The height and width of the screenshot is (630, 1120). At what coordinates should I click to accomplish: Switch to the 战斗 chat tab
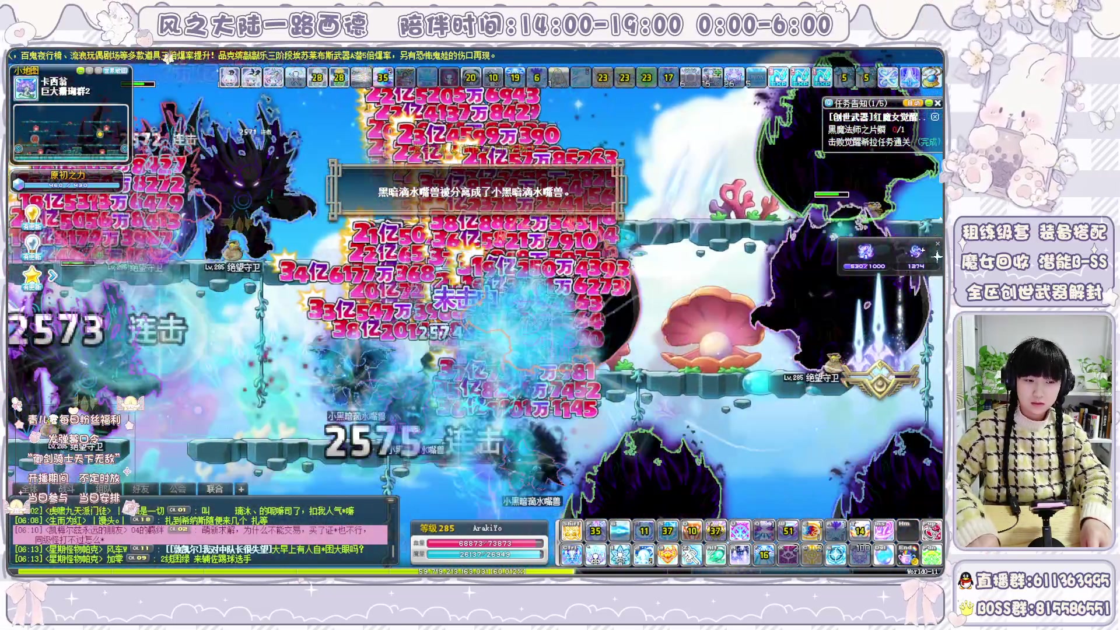[66, 489]
